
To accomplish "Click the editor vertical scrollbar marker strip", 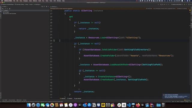I will [190, 53].
